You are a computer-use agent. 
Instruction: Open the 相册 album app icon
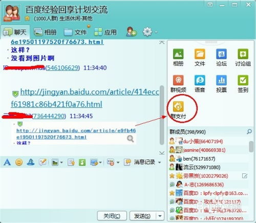pos(178,57)
